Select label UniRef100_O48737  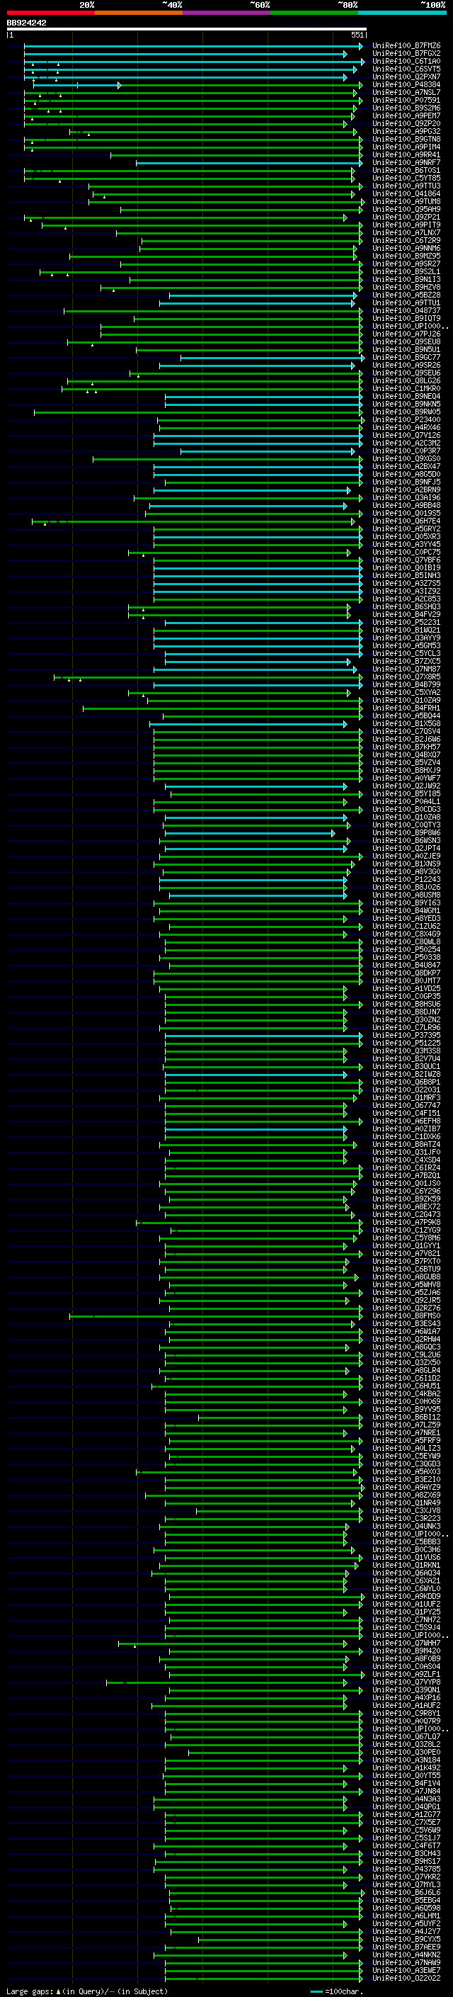coord(406,311)
